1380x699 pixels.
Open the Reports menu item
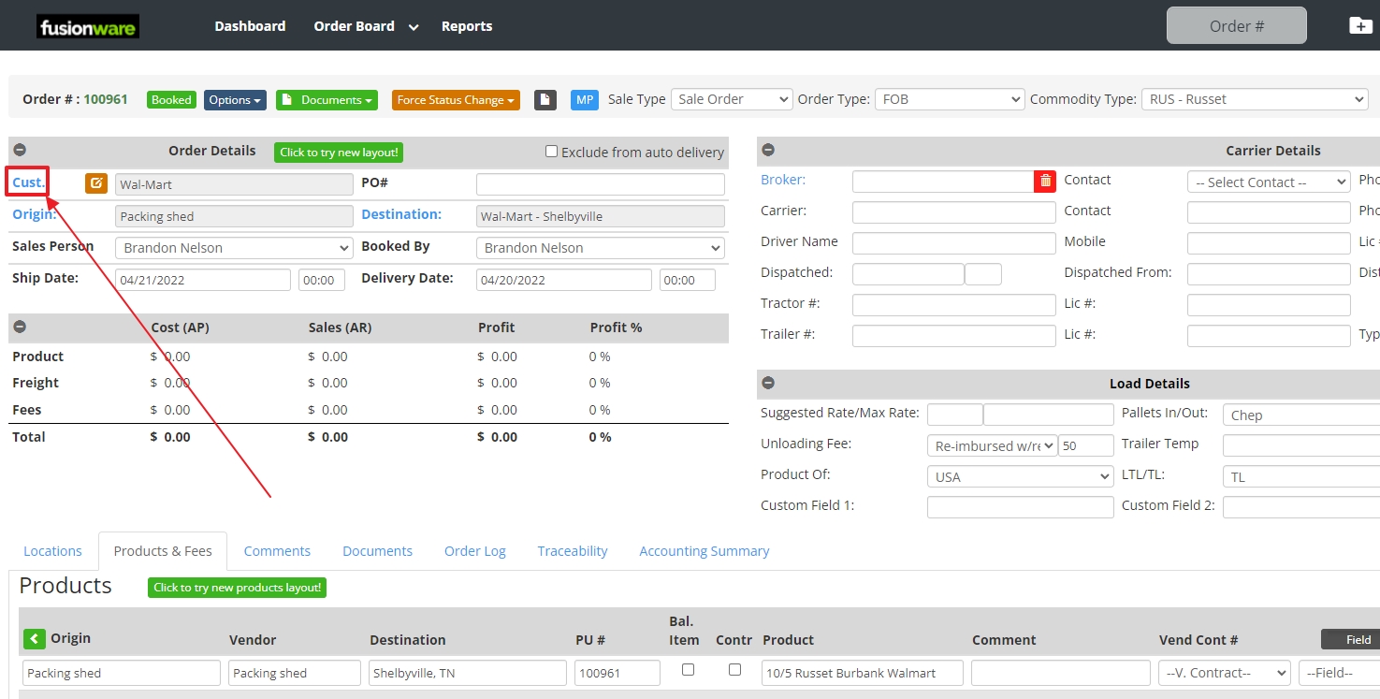click(466, 26)
